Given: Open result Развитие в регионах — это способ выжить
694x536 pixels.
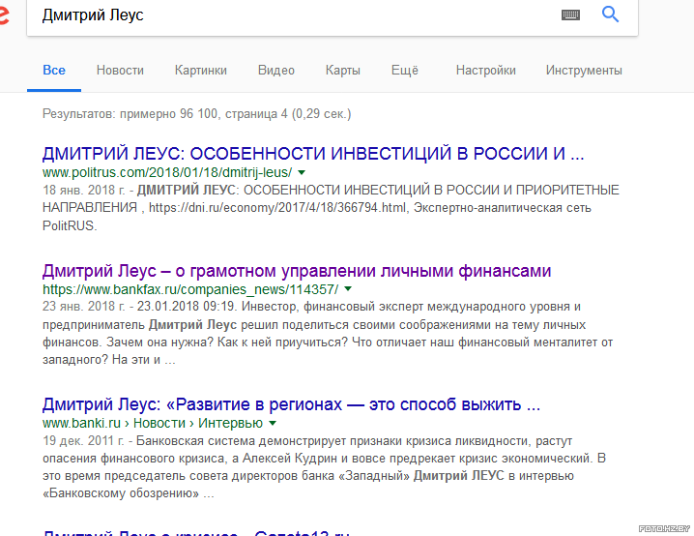Looking at the screenshot, I should click(291, 404).
